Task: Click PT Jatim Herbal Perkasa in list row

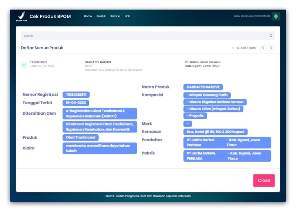Action: (203, 62)
